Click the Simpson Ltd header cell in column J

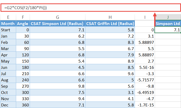pos(168,24)
